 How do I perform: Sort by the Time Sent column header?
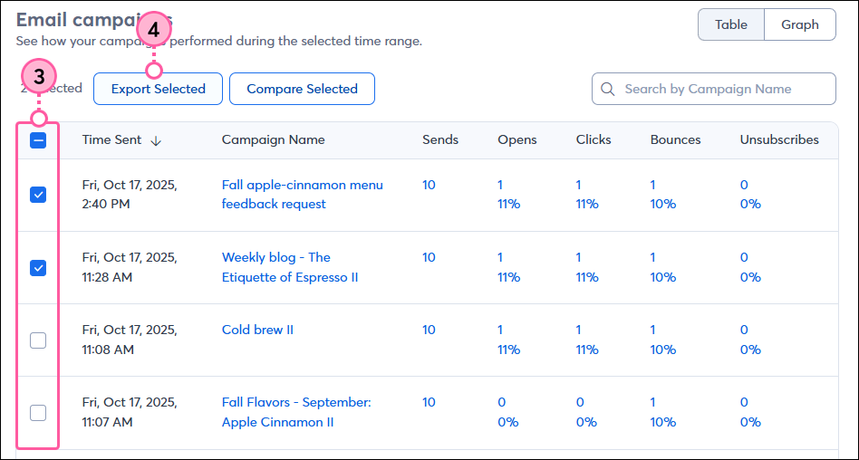tap(111, 139)
